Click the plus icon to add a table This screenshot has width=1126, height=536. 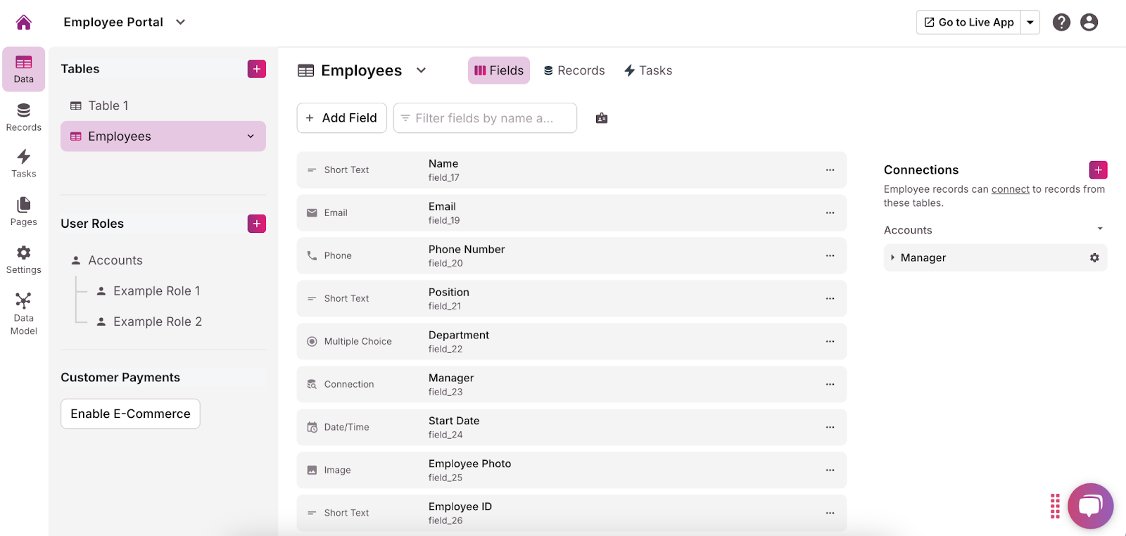tap(256, 69)
